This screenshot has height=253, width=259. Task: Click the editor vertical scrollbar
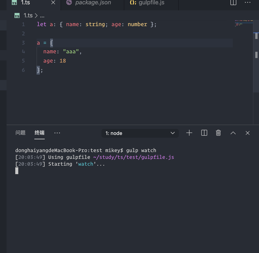(256, 56)
